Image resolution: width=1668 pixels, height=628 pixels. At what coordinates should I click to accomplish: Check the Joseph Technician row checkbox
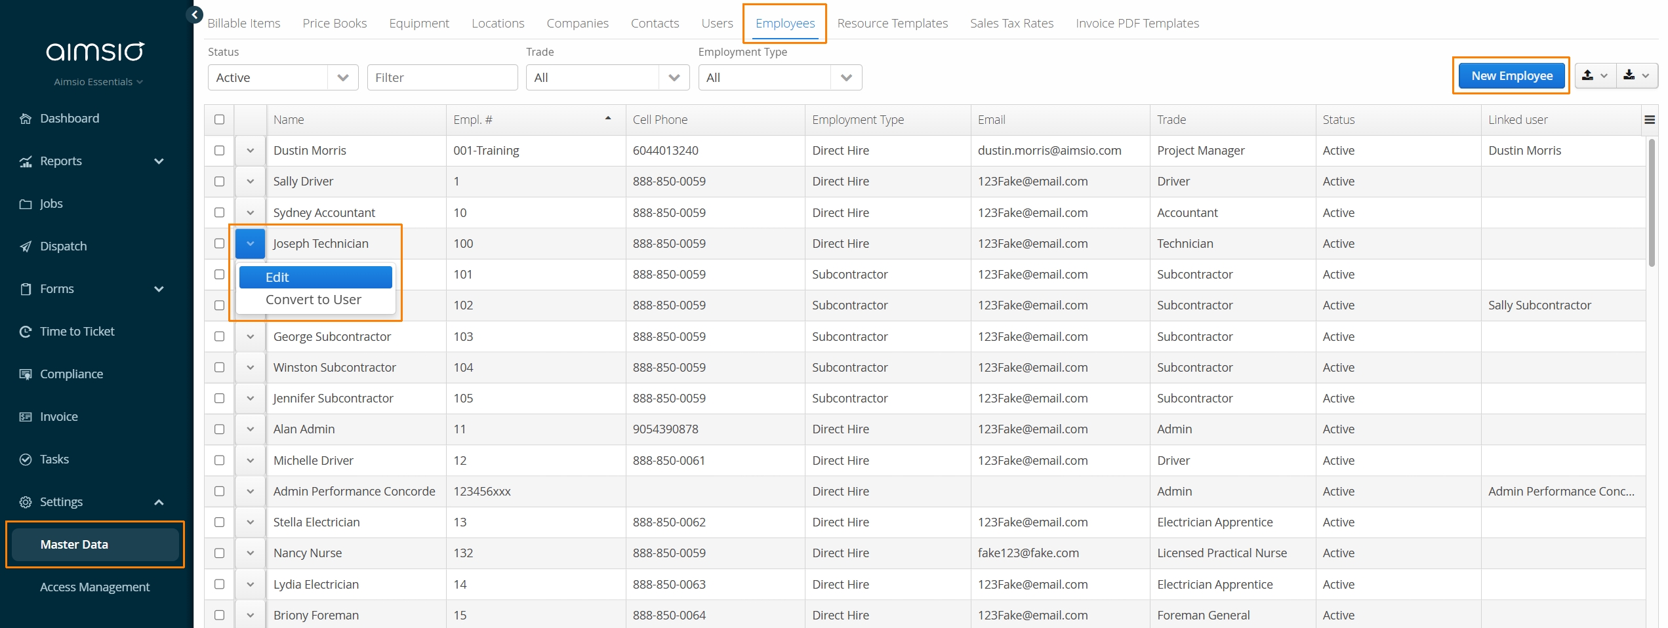coord(219,243)
